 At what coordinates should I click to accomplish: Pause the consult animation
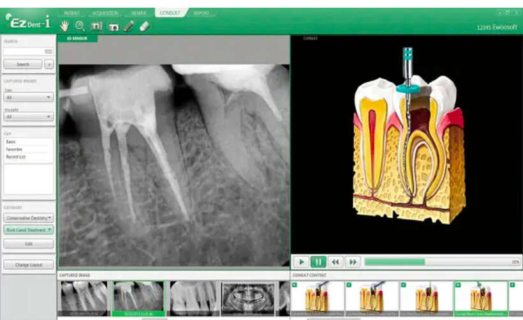click(x=318, y=261)
